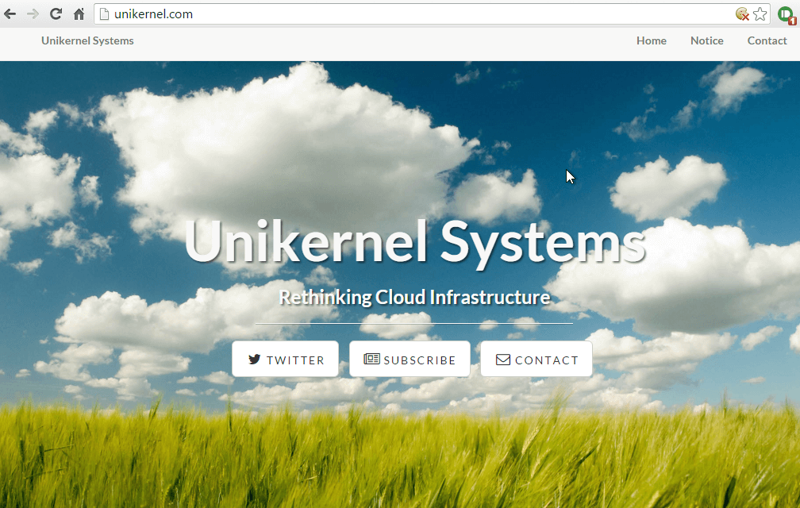Viewport: 800px width, 508px height.
Task: Click the page document icon beside the URL
Action: pyautogui.click(x=104, y=13)
